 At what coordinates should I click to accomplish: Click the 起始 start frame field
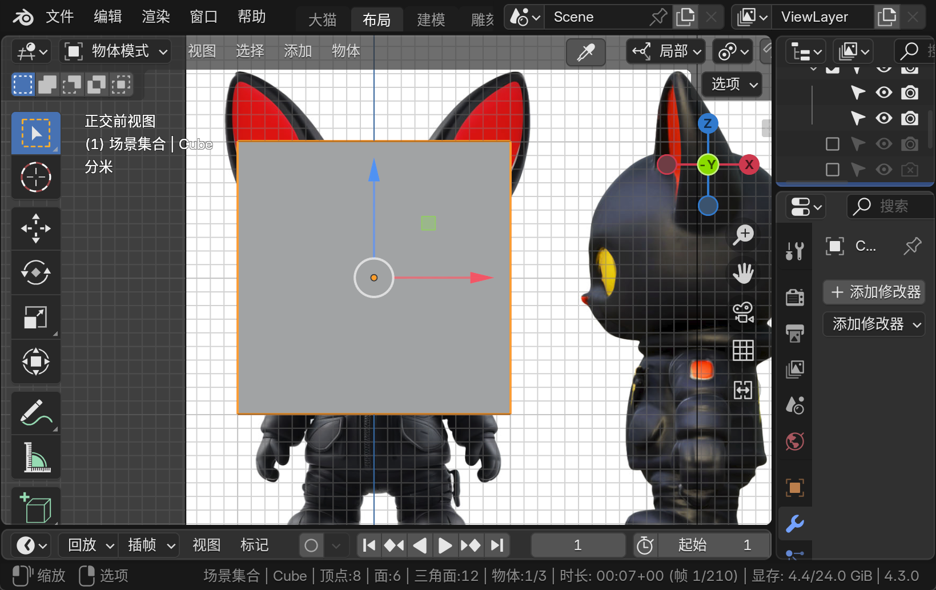coord(714,545)
